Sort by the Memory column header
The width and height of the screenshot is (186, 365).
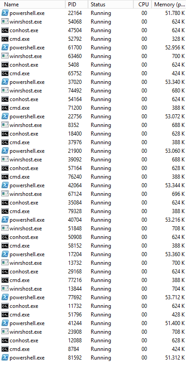point(169,5)
